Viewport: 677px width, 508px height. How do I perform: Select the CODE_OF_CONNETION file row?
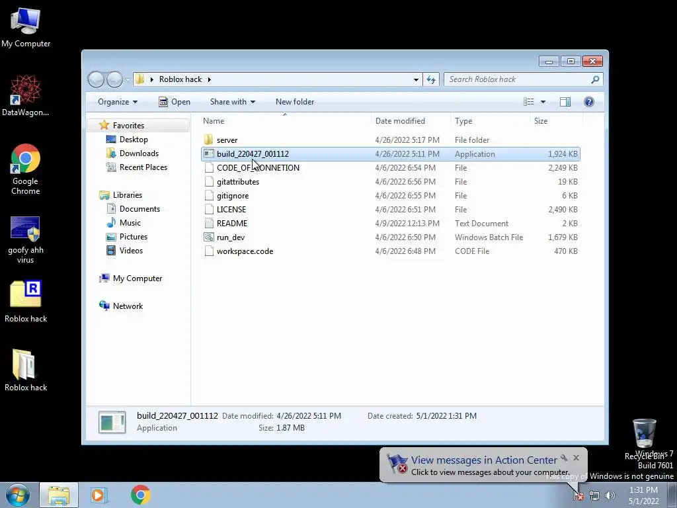pos(390,167)
